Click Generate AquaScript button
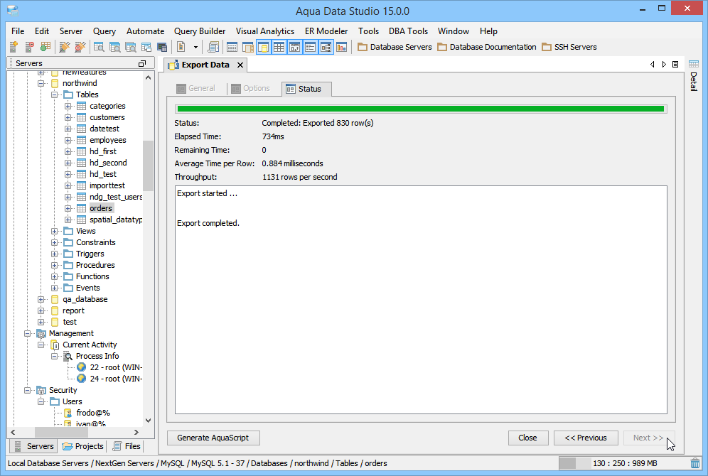 coord(213,438)
